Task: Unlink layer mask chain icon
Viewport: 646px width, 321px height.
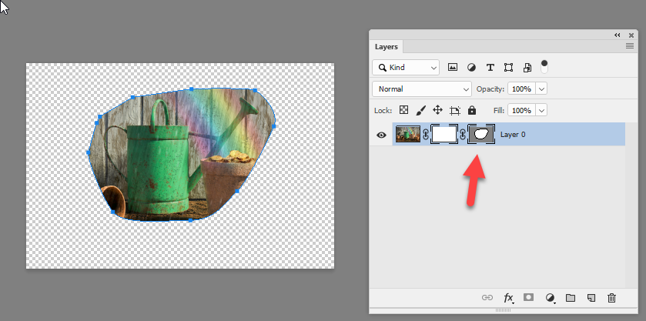Action: [426, 135]
